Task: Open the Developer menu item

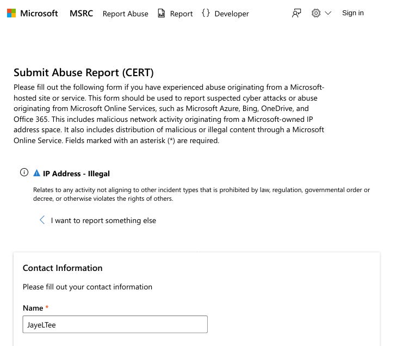Action: [x=232, y=14]
